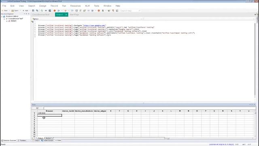
Task: Expand the Action1 tree node
Action: point(7,21)
